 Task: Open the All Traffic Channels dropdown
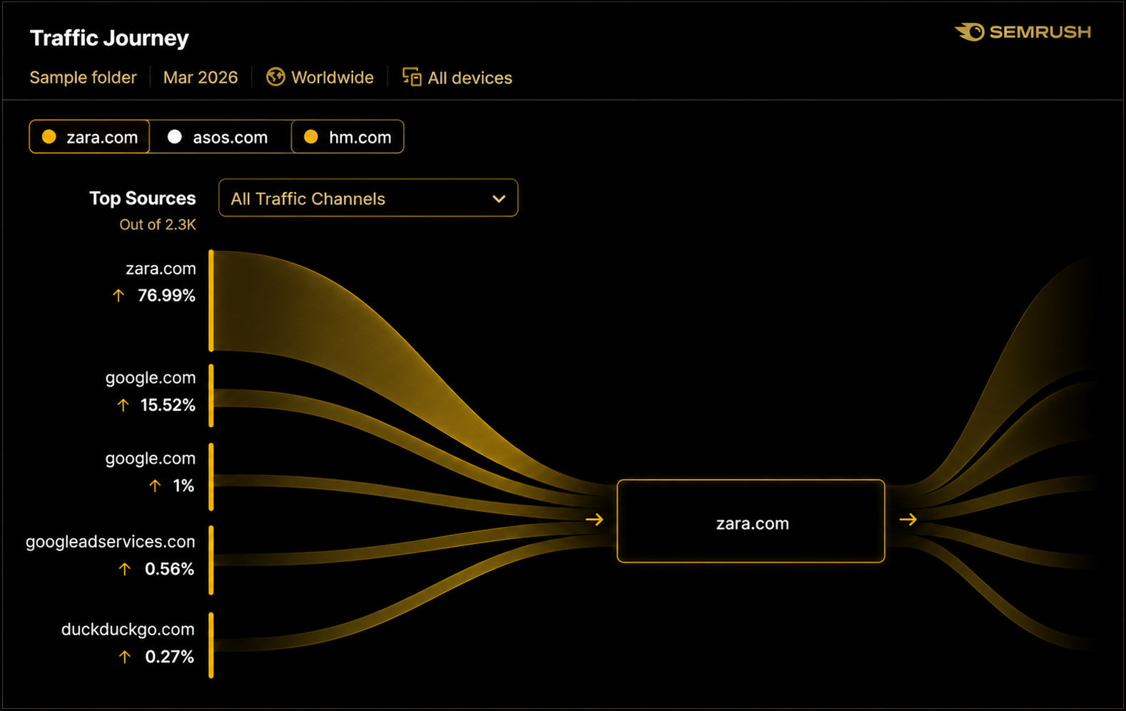pos(368,198)
